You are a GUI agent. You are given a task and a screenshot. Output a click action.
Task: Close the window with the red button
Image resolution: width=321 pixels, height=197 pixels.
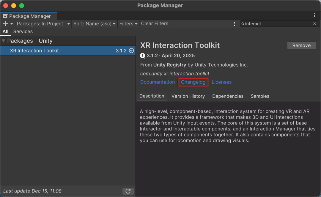pos(6,6)
